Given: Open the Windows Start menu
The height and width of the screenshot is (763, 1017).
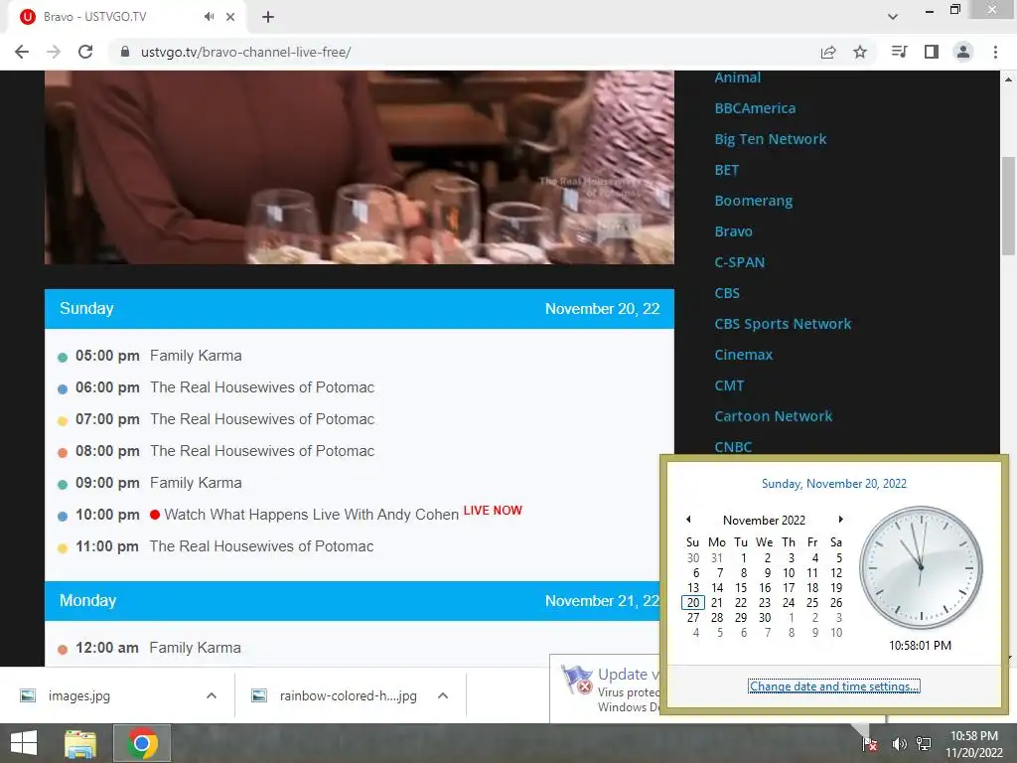Looking at the screenshot, I should point(24,743).
